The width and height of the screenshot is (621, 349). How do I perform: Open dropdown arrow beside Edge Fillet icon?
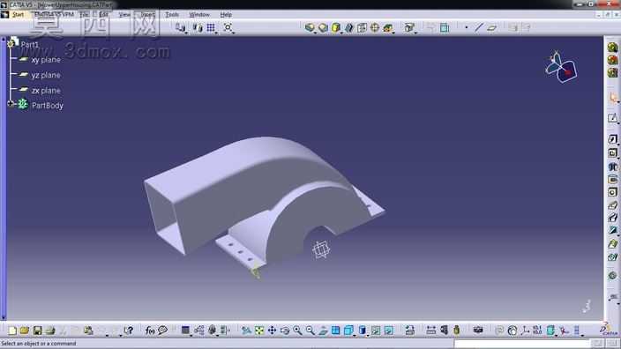[315, 32]
